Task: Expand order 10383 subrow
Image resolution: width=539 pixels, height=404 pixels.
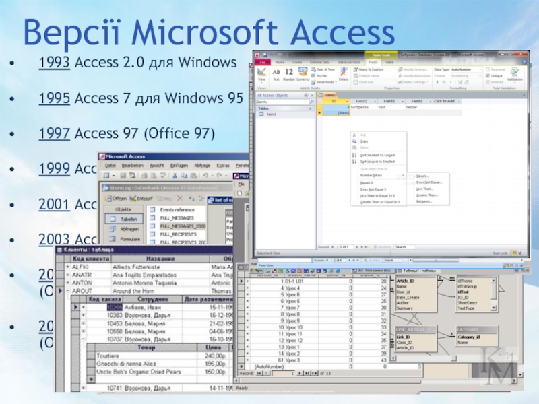Action: pyautogui.click(x=83, y=315)
